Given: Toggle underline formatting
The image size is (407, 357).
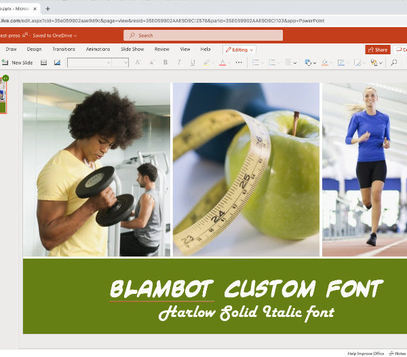Looking at the screenshot, I should [193, 62].
